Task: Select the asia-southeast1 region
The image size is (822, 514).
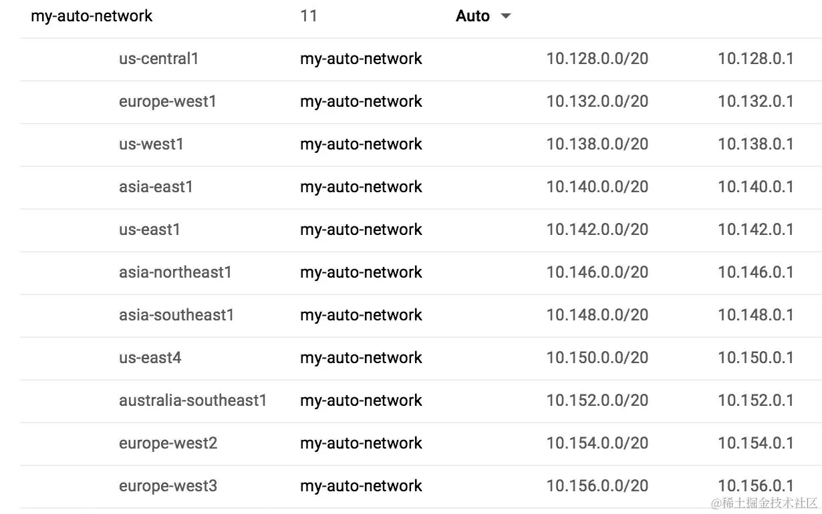Action: pos(176,315)
